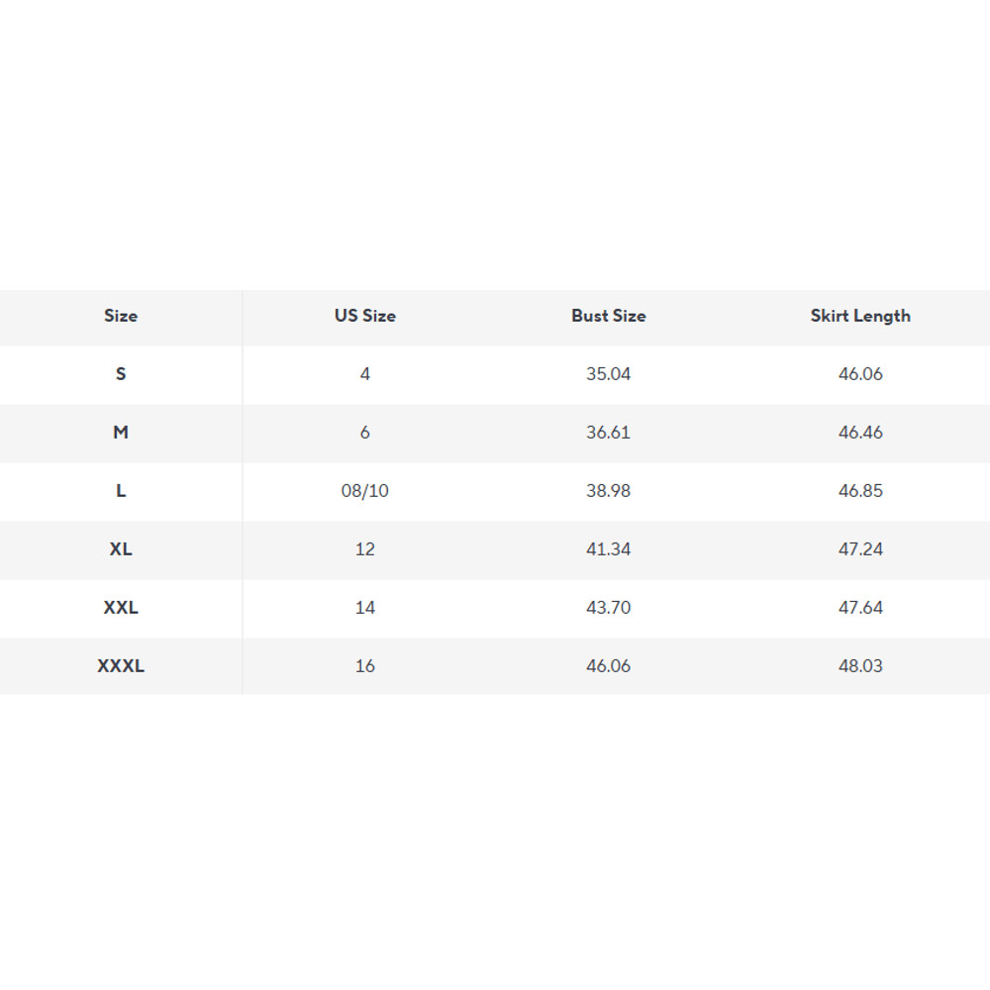Click the US Size column header
This screenshot has width=990, height=990.
[x=364, y=316]
